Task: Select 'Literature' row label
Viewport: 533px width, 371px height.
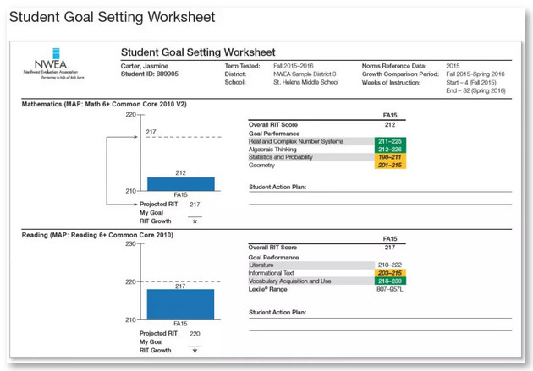Action: (261, 265)
